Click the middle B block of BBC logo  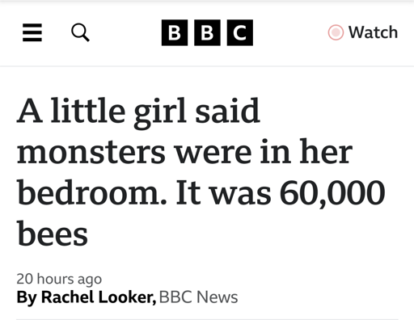(207, 32)
